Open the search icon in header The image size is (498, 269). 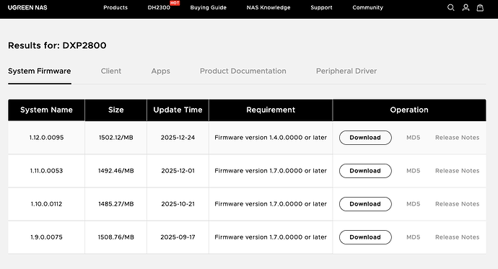(450, 7)
